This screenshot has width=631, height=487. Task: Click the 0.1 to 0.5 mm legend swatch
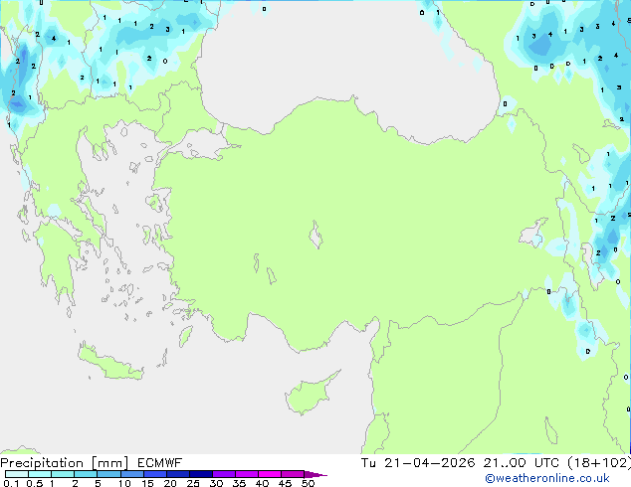[17, 474]
